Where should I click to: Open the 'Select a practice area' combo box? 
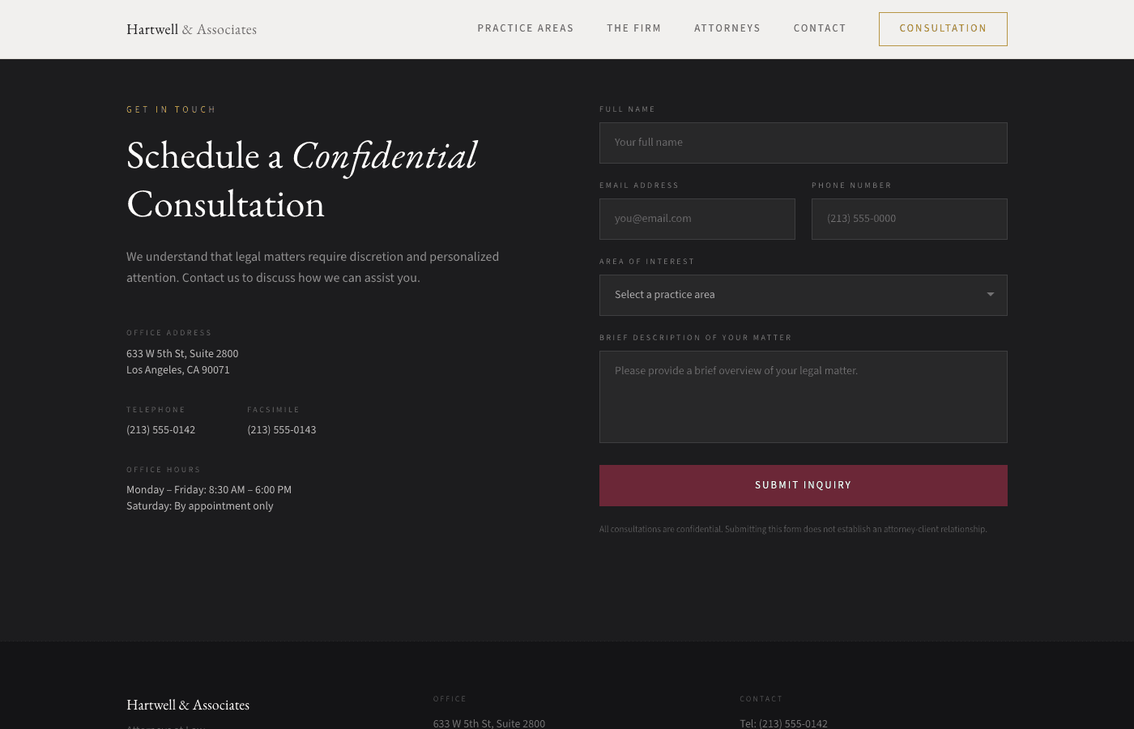tap(803, 295)
